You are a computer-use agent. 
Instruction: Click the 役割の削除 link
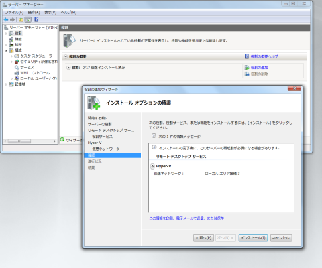[x=260, y=74]
